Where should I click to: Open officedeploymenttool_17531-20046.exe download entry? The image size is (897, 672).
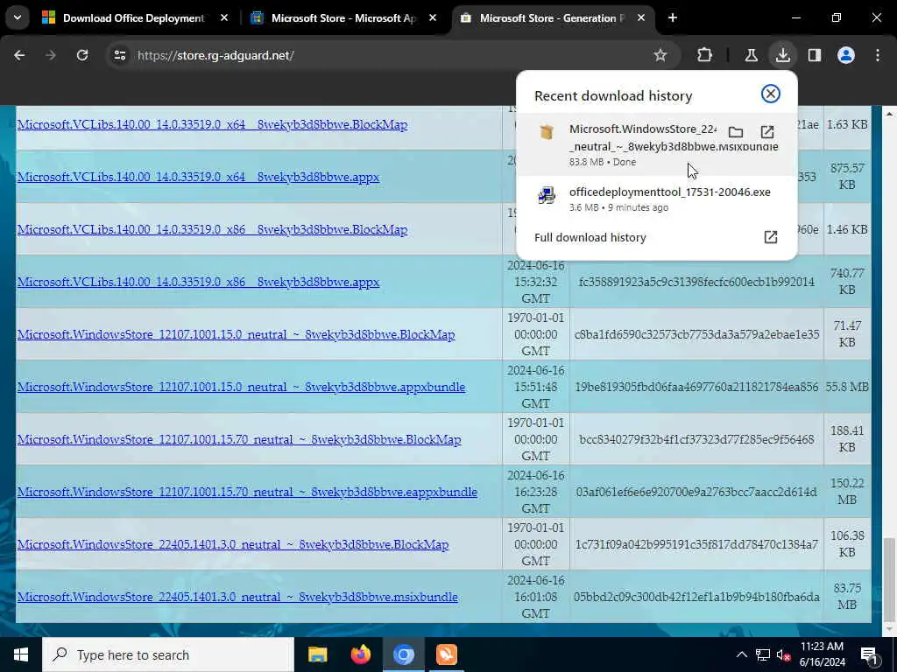pyautogui.click(x=656, y=199)
